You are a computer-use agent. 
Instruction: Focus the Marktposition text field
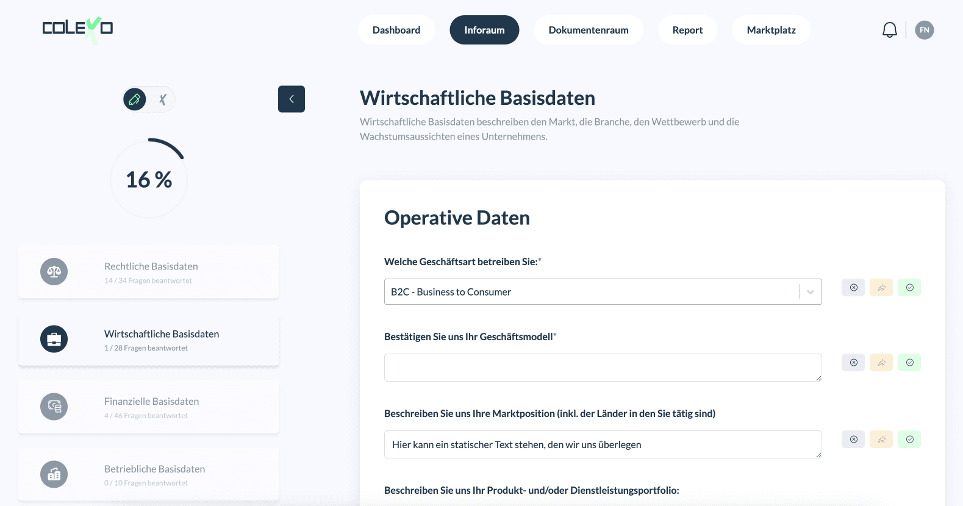(x=603, y=444)
